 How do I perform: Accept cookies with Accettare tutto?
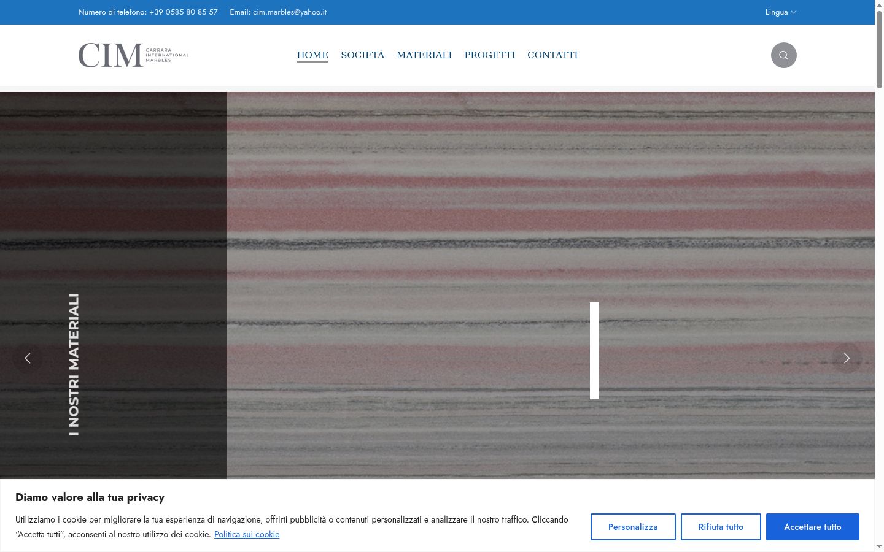[x=813, y=527]
